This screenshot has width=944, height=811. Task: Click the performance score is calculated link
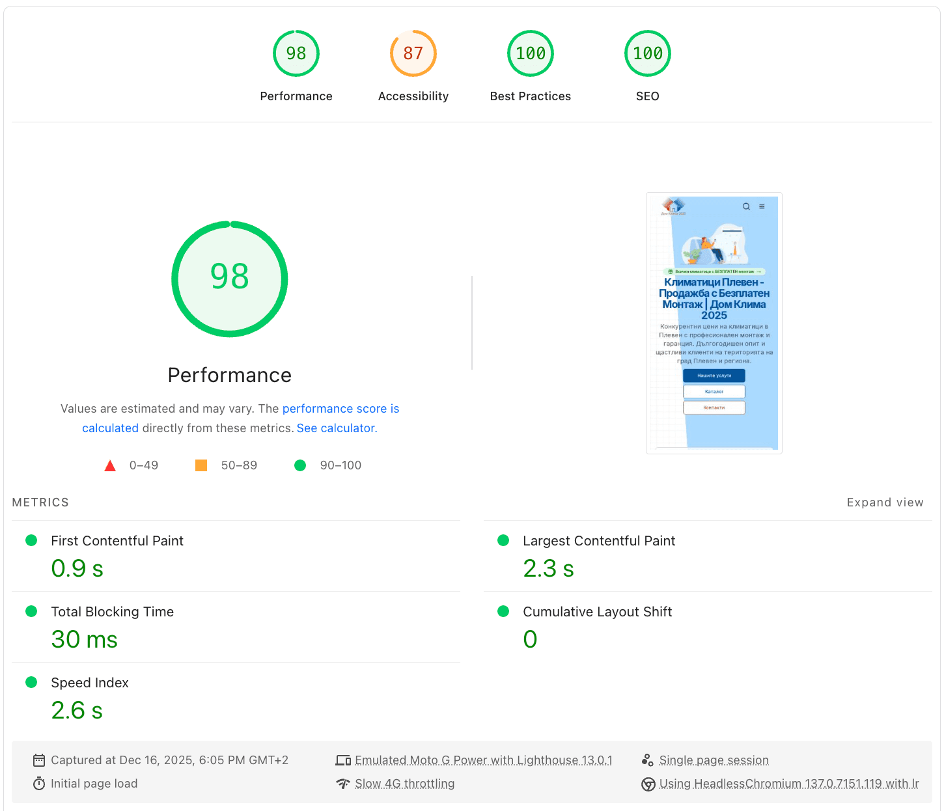coord(340,408)
